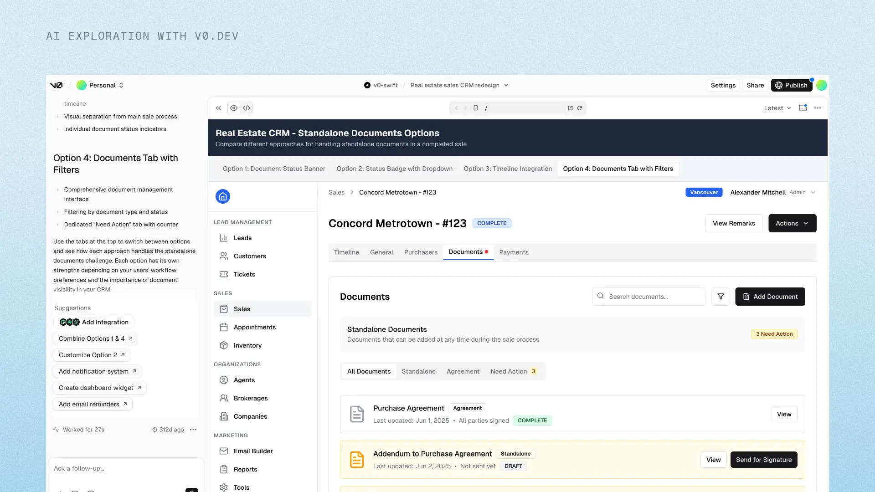Open the Inventory sidebar item
Screen dimensions: 875x492
coord(247,345)
